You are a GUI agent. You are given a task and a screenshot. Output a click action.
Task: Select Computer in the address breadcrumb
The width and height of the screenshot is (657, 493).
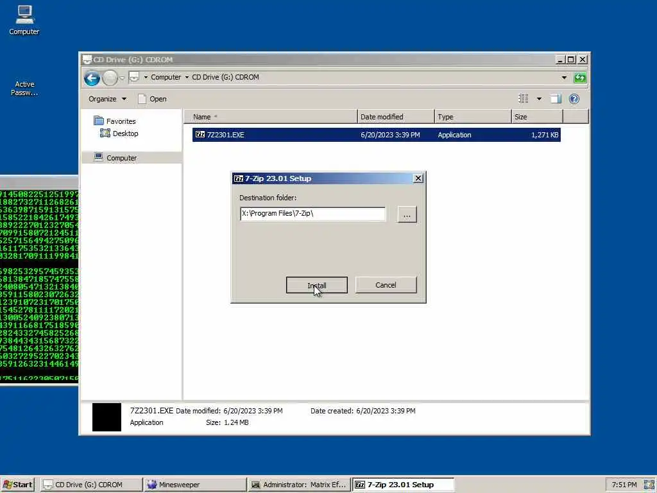point(166,77)
